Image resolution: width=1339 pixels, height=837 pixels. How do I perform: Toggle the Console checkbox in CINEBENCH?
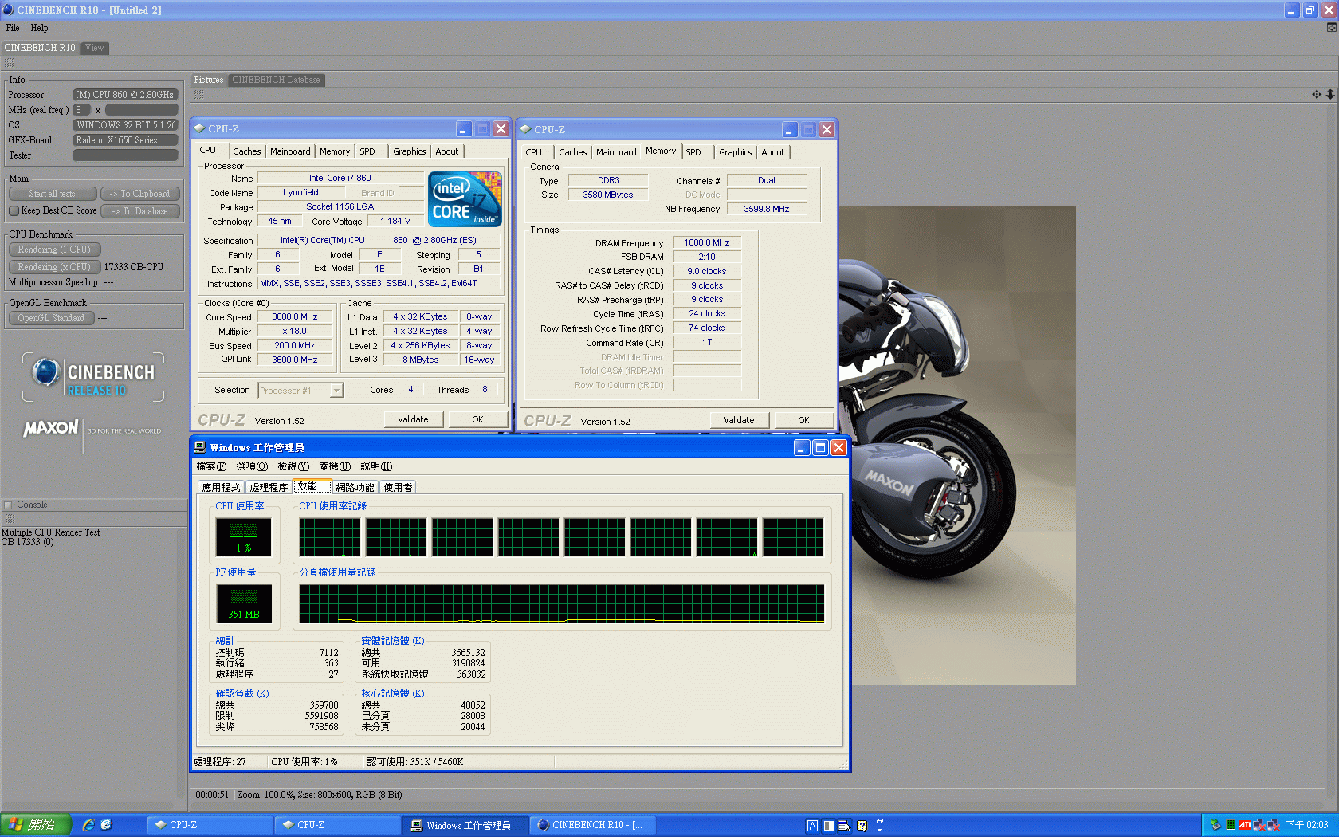[x=8, y=505]
